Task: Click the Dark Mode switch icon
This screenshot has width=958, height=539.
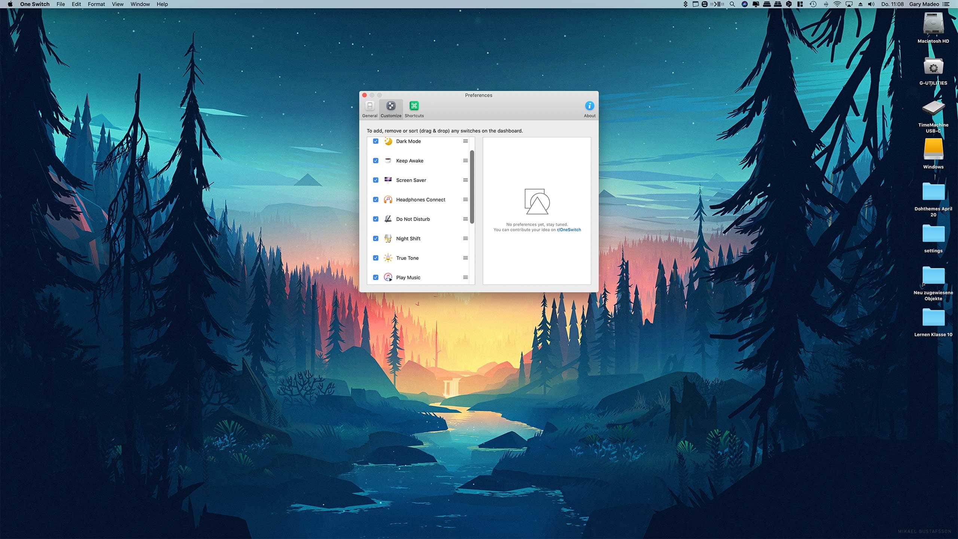Action: [x=388, y=141]
